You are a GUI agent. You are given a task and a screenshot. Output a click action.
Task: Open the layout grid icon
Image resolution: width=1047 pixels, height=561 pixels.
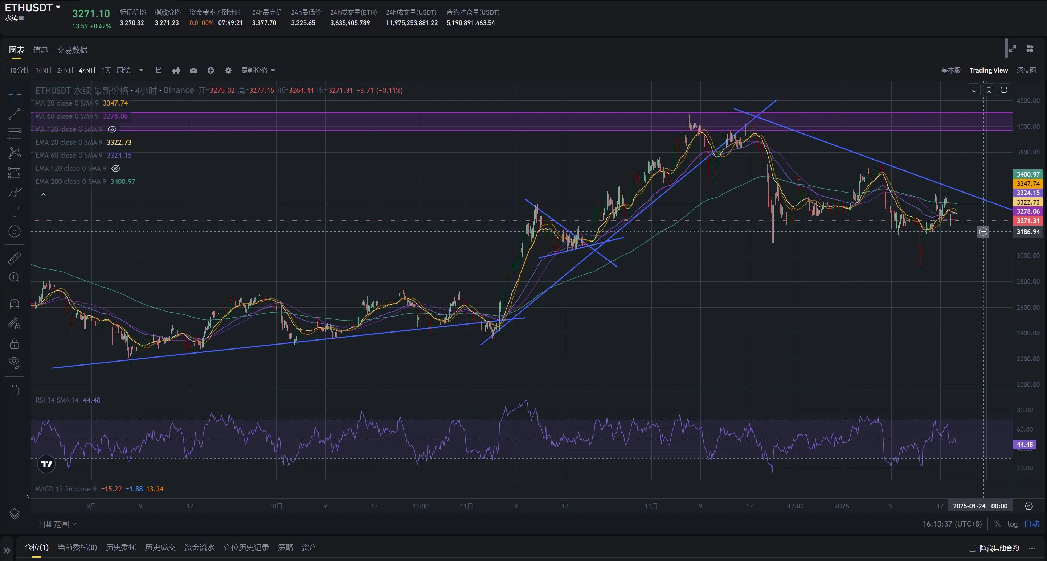tap(1030, 49)
